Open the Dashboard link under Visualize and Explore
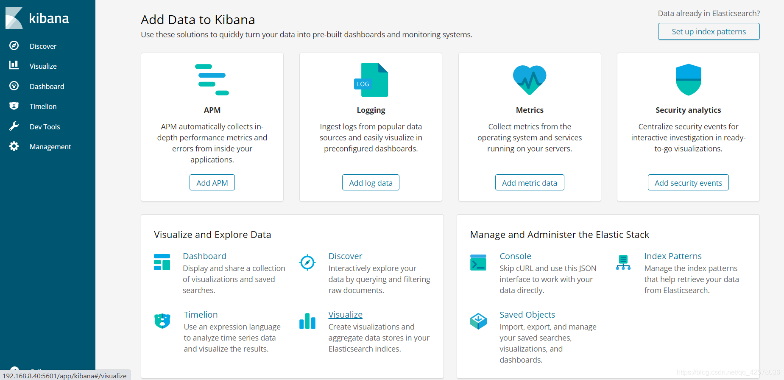 tap(204, 256)
